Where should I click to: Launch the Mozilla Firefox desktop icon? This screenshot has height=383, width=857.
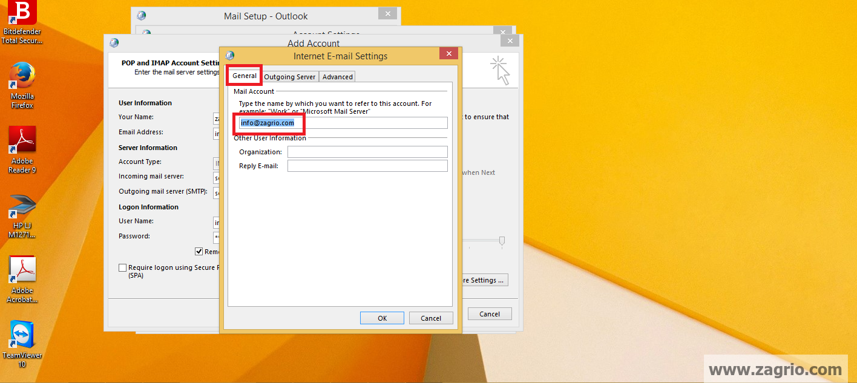22,85
